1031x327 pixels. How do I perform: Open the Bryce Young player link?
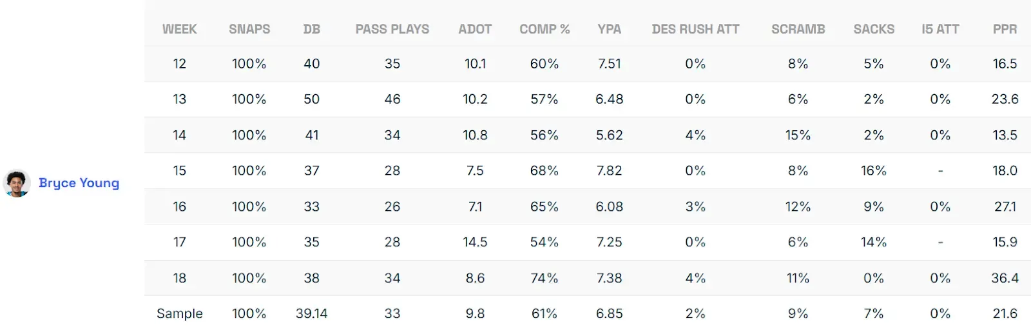(x=79, y=183)
